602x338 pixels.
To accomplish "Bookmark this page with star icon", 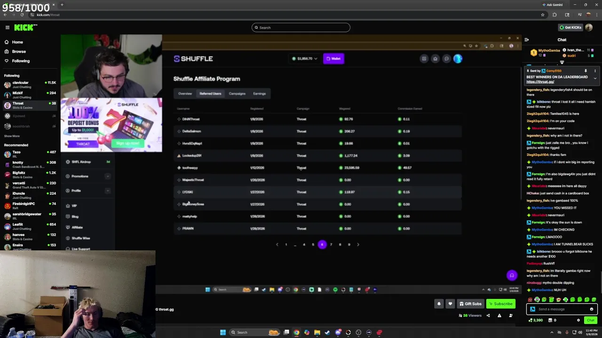I will click(x=543, y=15).
